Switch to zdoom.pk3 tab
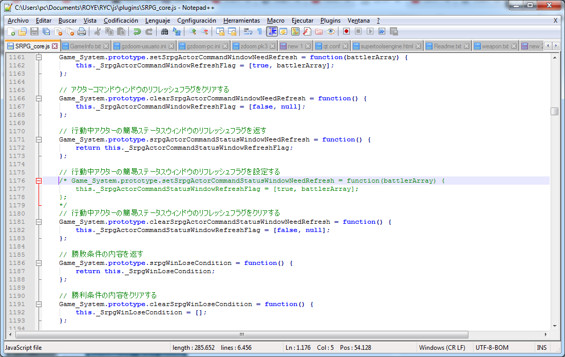This screenshot has height=357, width=565. point(254,46)
